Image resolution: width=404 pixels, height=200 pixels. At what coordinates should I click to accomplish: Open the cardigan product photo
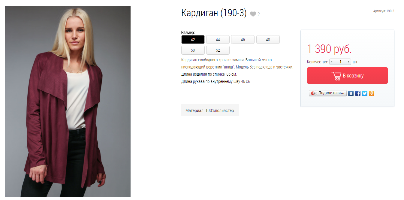coord(68,102)
